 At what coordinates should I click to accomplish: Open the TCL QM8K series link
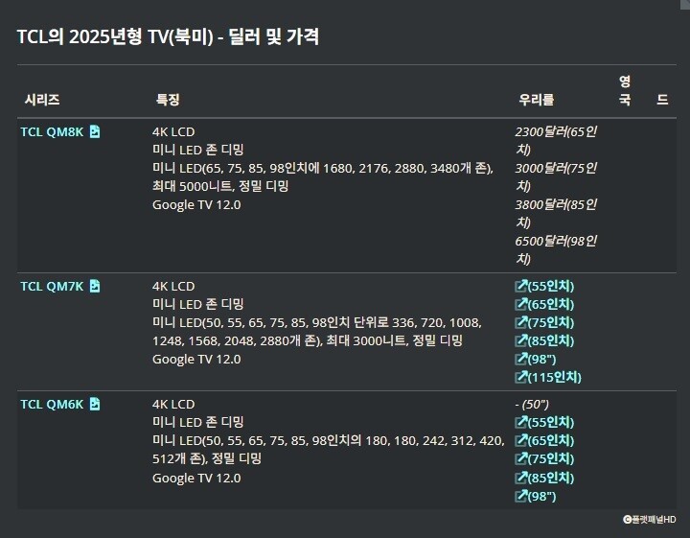click(x=52, y=131)
